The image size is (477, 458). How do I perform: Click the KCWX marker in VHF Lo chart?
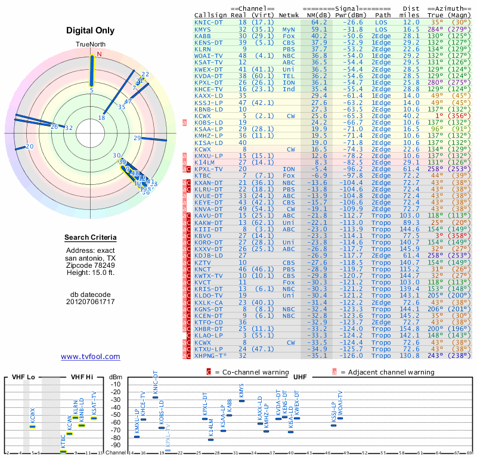33,426
